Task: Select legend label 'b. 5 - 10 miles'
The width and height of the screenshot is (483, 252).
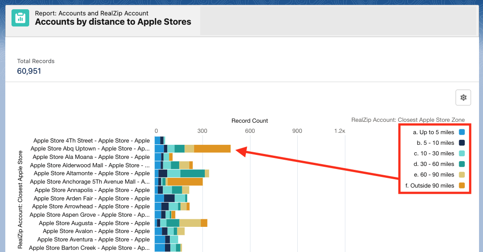Action: click(435, 143)
